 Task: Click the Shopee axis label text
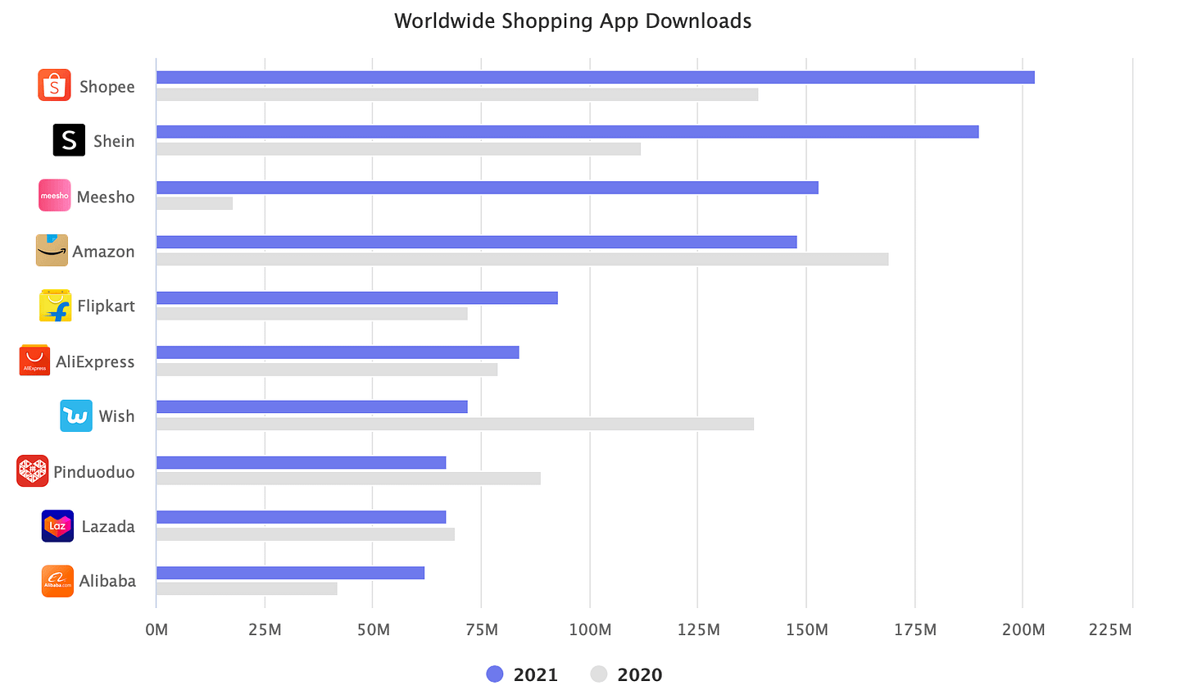coord(107,87)
